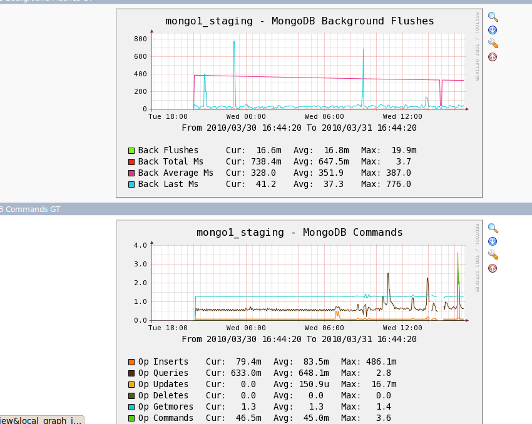Click the browser status bar link text at bottom
532x424 pixels.
[x=41, y=420]
